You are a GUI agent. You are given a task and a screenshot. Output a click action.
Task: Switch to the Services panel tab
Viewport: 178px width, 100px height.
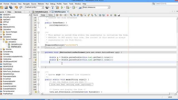pos(18,12)
